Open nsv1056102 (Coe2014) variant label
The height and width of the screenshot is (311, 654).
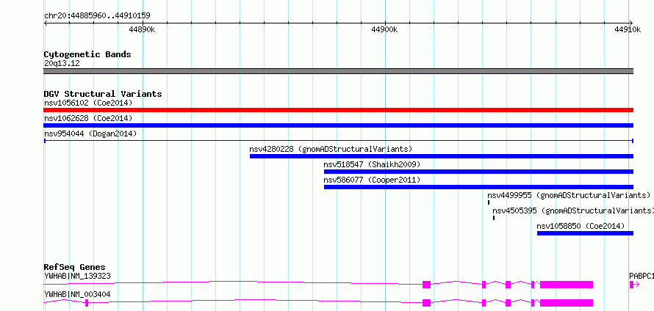point(88,103)
